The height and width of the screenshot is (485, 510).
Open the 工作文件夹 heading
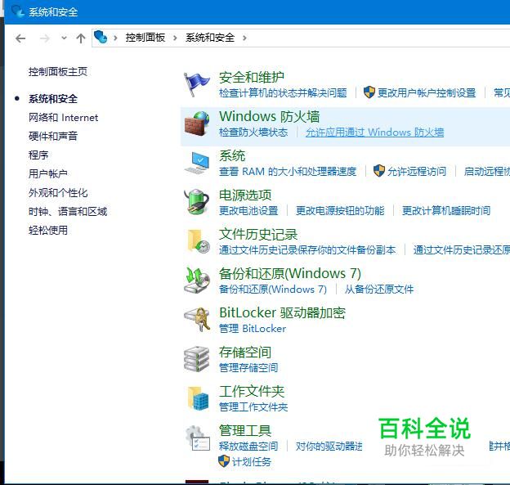(252, 391)
